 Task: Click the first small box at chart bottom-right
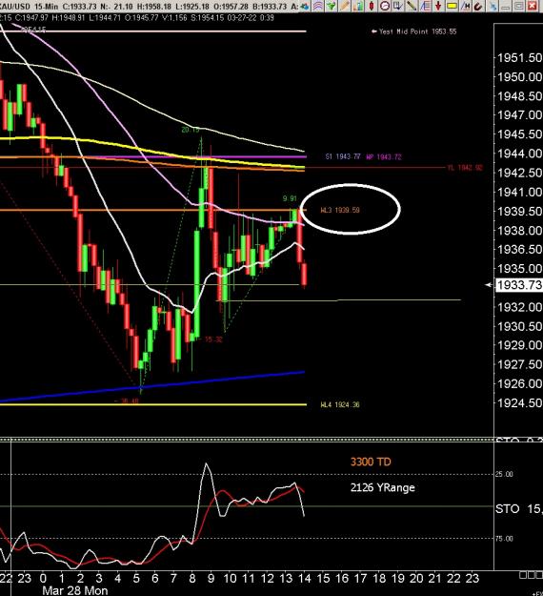(522, 574)
